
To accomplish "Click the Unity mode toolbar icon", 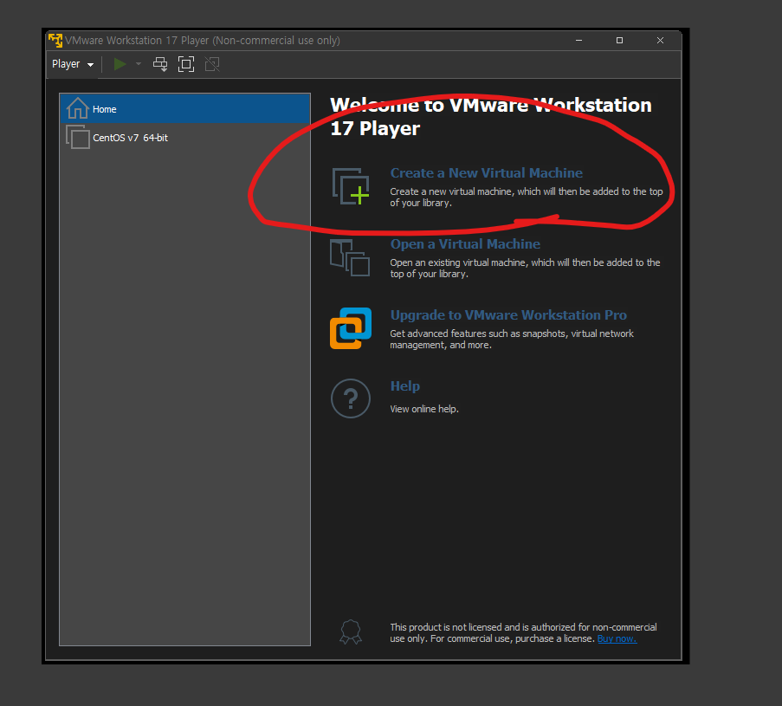I will (212, 64).
